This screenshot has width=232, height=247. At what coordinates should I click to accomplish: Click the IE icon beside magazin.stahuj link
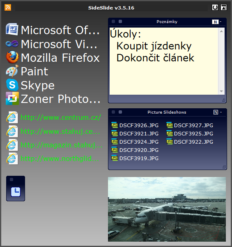pyautogui.click(x=12, y=145)
